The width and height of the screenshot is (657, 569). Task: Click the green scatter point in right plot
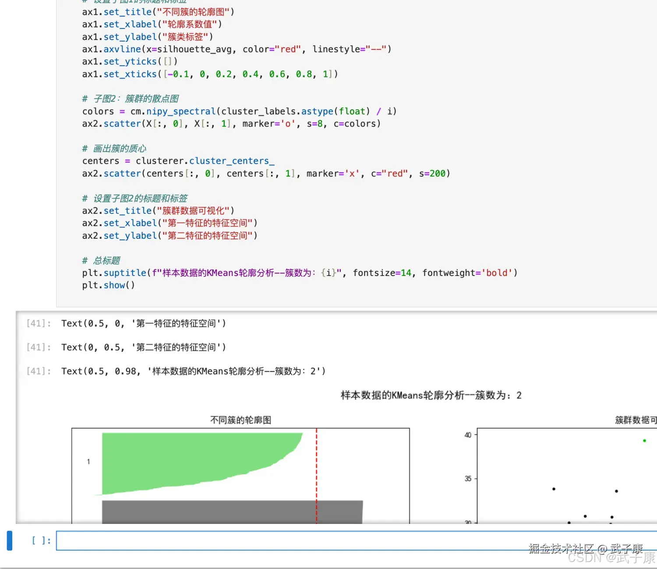point(644,441)
